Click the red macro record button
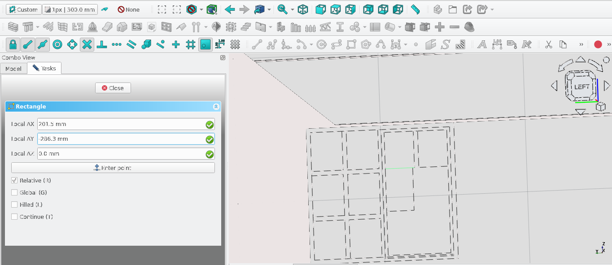The height and width of the screenshot is (265, 612). point(598,44)
